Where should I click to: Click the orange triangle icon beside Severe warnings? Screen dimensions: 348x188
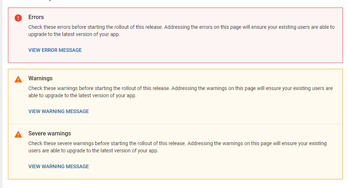click(x=18, y=134)
